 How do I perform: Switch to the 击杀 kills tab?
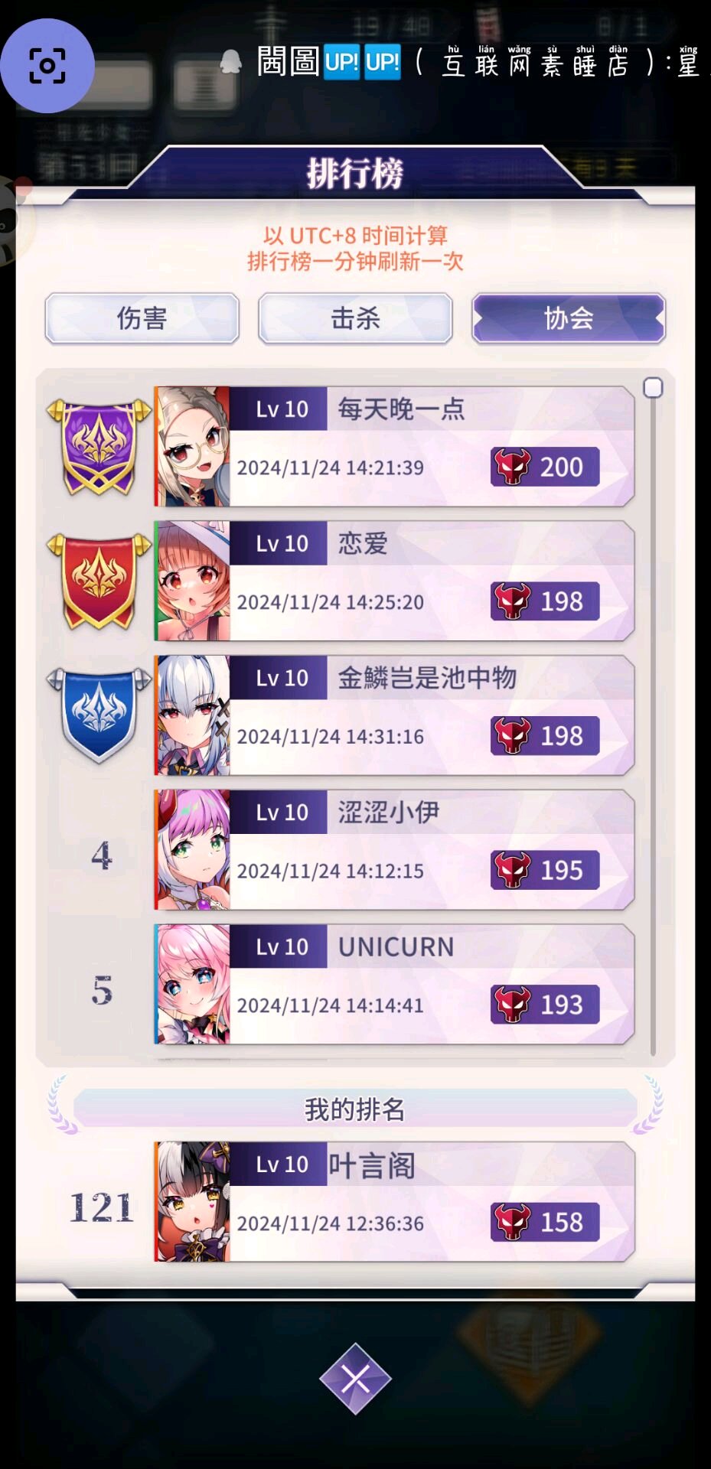click(x=355, y=318)
